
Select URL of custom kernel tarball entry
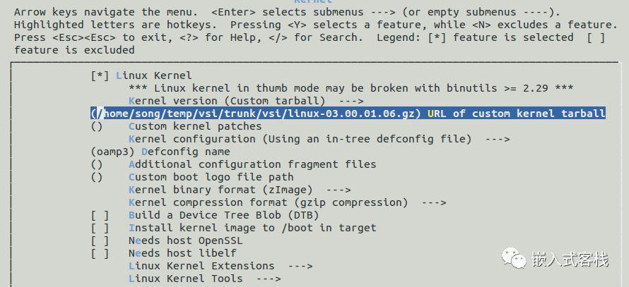[x=348, y=114]
